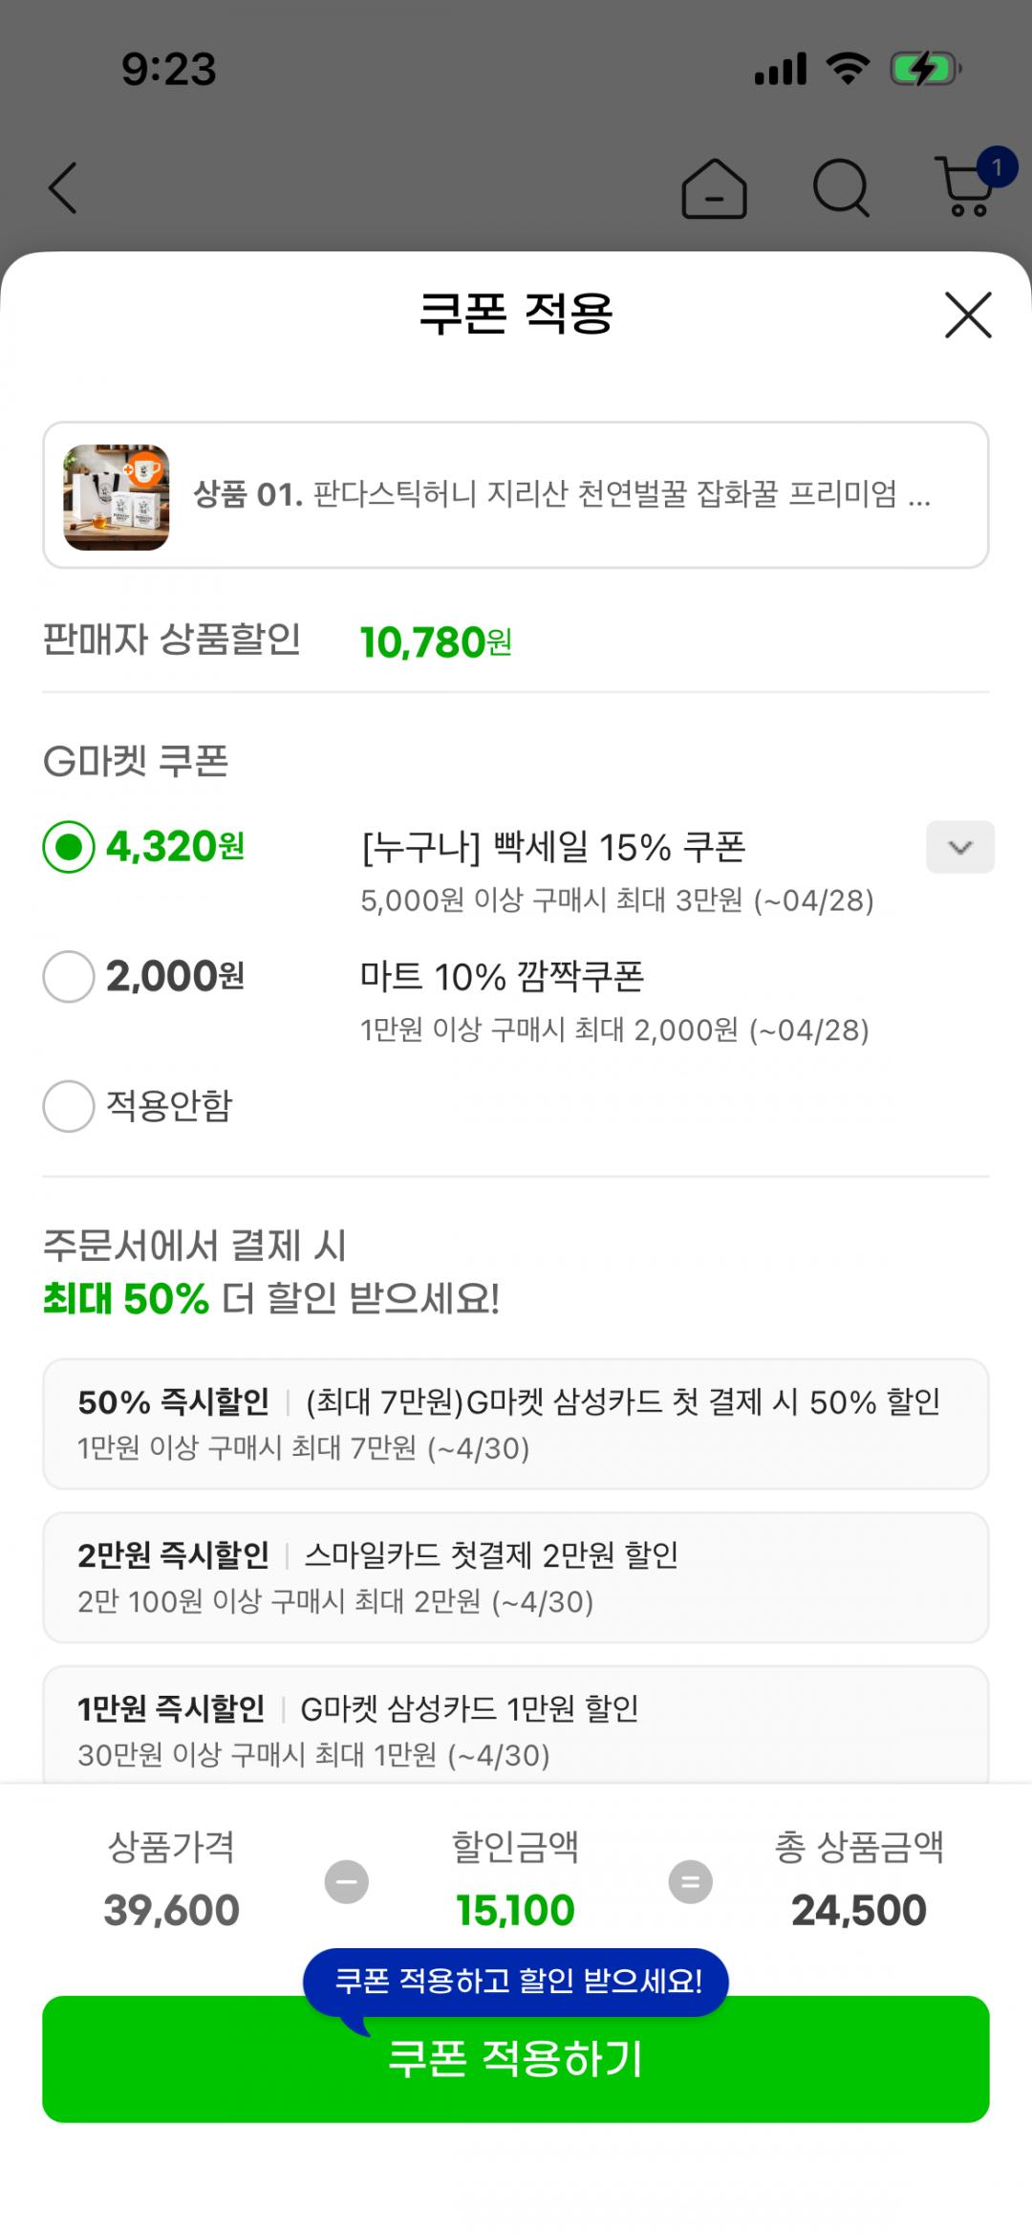Open the 스마일카드 첫결제 2만원 할인 offer
Screen dimensions: 1032x2234
click(x=515, y=1577)
